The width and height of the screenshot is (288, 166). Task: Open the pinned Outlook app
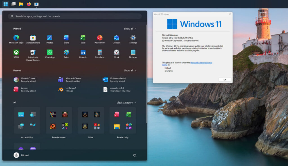tap(116, 39)
